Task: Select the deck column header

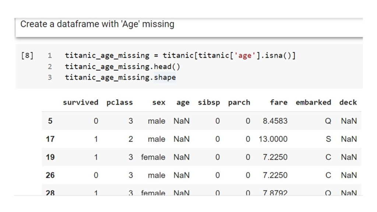Action: 348,102
